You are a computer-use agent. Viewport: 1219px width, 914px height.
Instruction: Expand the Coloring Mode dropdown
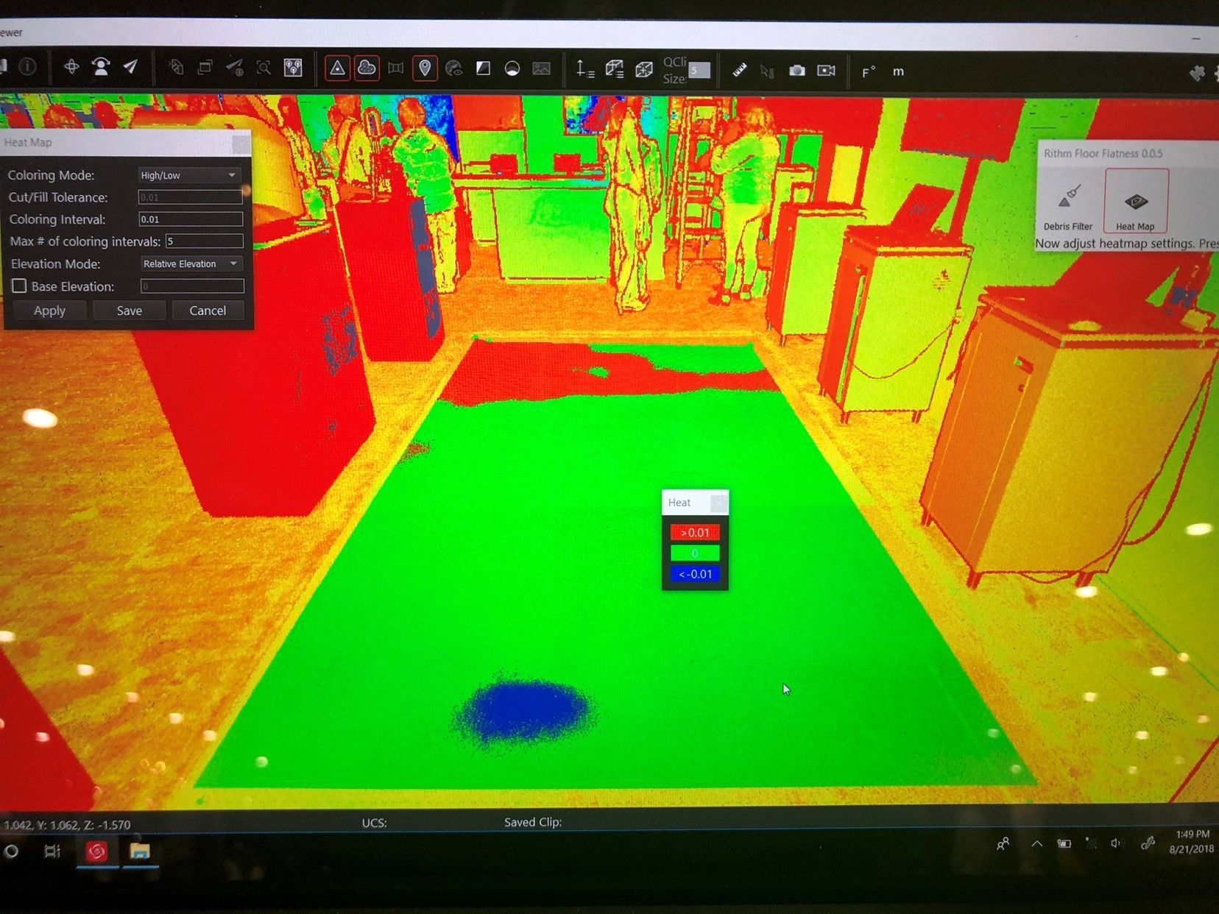click(189, 175)
